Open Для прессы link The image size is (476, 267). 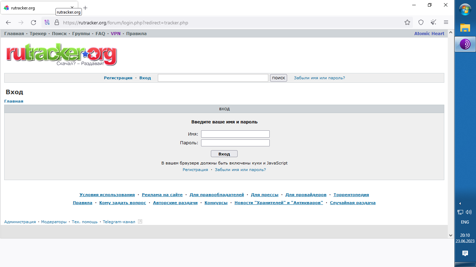point(264,195)
